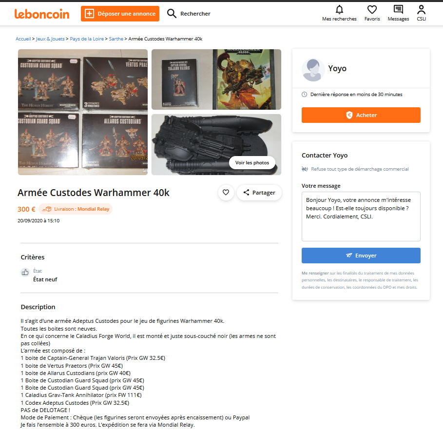Open the Sarthe breadcrumb link
This screenshot has width=443, height=434.
116,39
